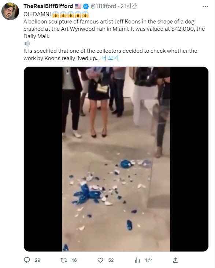Like the tweet with heart icon
The height and width of the screenshot is (268, 215).
100,260
